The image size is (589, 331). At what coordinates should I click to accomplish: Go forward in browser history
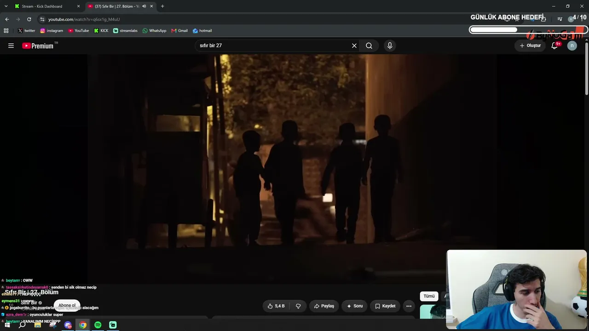pyautogui.click(x=18, y=19)
